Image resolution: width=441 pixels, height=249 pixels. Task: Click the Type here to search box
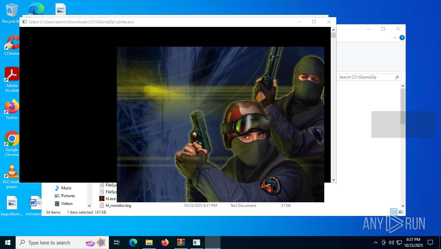[x=62, y=243]
